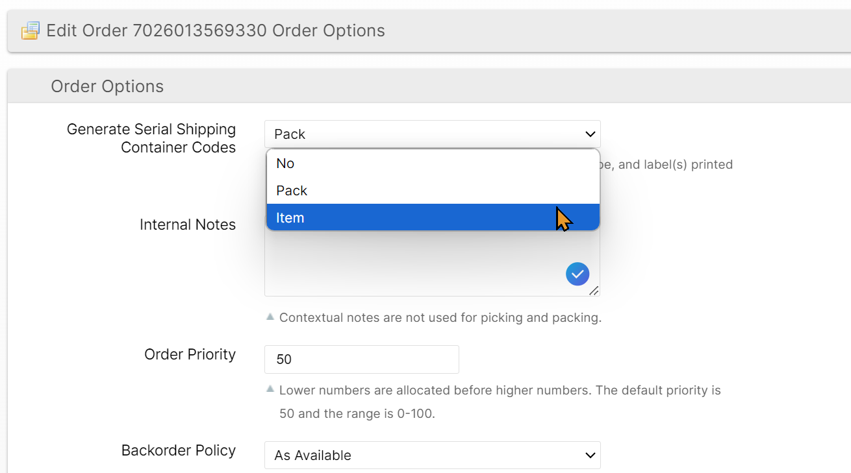This screenshot has width=851, height=473.
Task: Open the dropdown showing As Available
Action: (x=431, y=455)
